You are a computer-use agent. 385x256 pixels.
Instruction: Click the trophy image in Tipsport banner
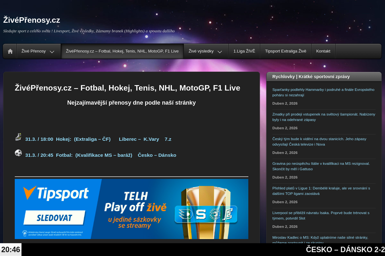(x=206, y=212)
